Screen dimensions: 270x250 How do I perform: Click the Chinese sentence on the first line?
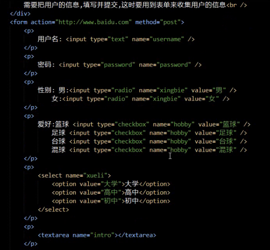125,5
